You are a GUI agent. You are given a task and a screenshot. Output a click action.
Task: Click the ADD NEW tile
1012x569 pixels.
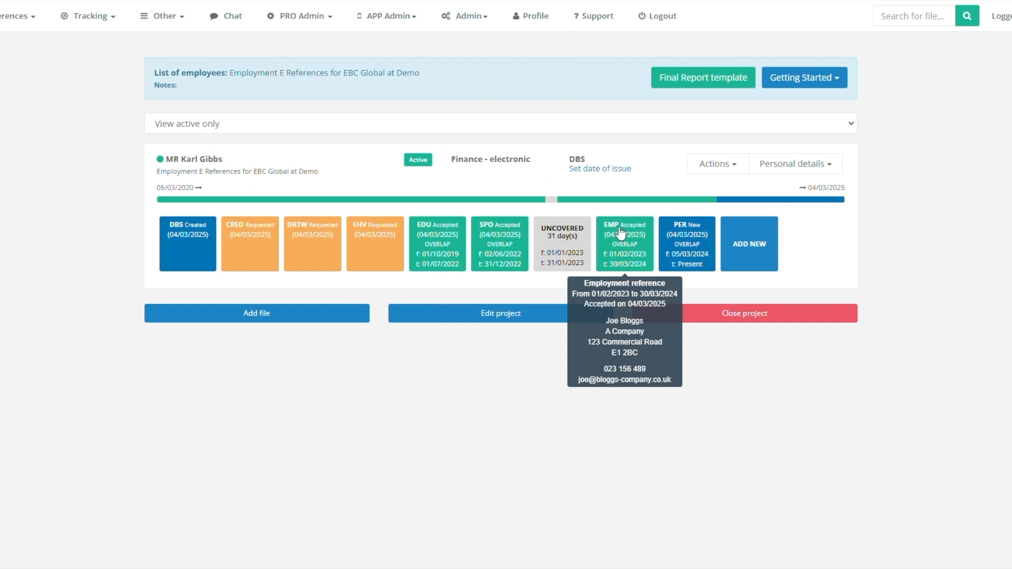click(749, 244)
